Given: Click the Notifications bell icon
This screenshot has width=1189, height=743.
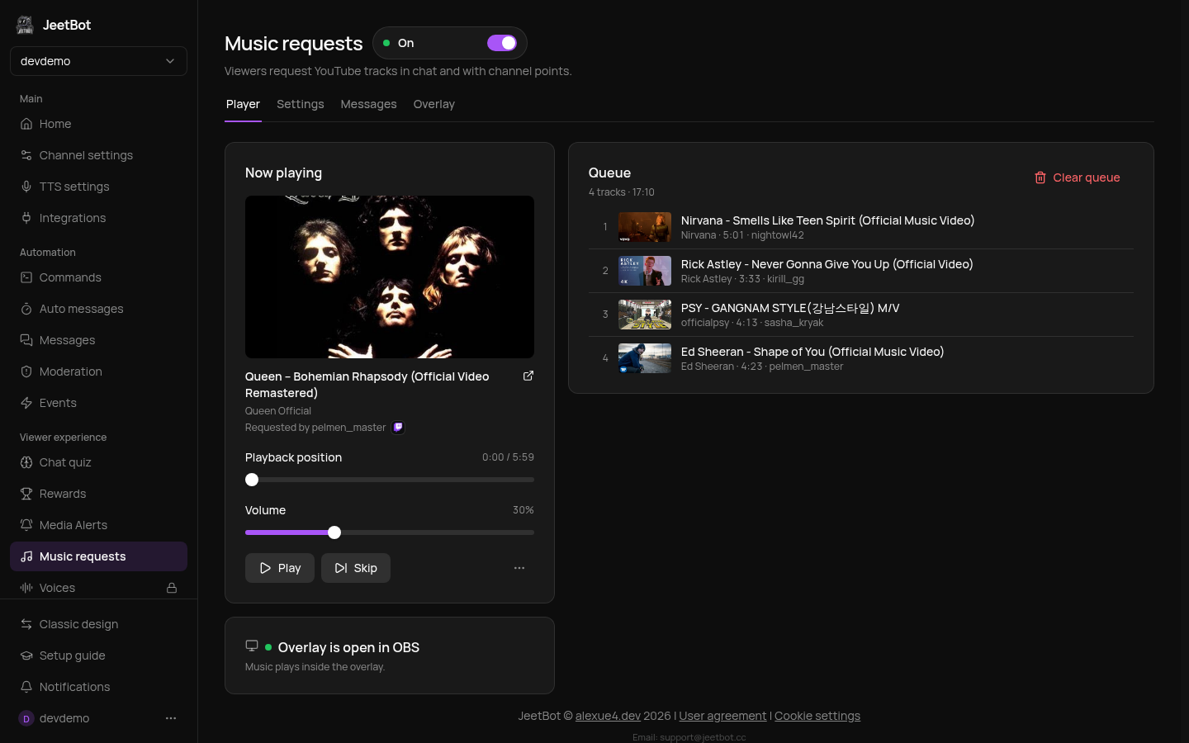Looking at the screenshot, I should [26, 687].
